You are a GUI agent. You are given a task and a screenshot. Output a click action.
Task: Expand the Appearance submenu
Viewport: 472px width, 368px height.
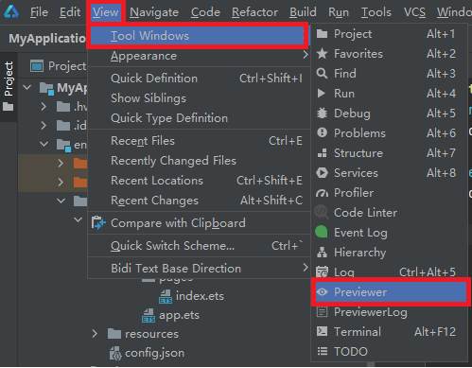pyautogui.click(x=199, y=56)
